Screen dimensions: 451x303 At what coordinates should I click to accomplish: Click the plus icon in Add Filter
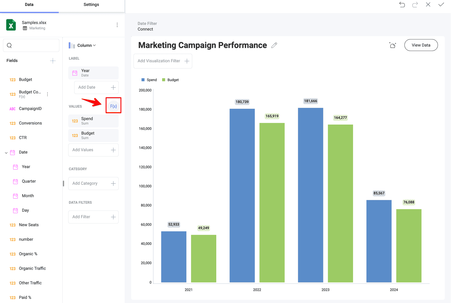click(x=113, y=217)
